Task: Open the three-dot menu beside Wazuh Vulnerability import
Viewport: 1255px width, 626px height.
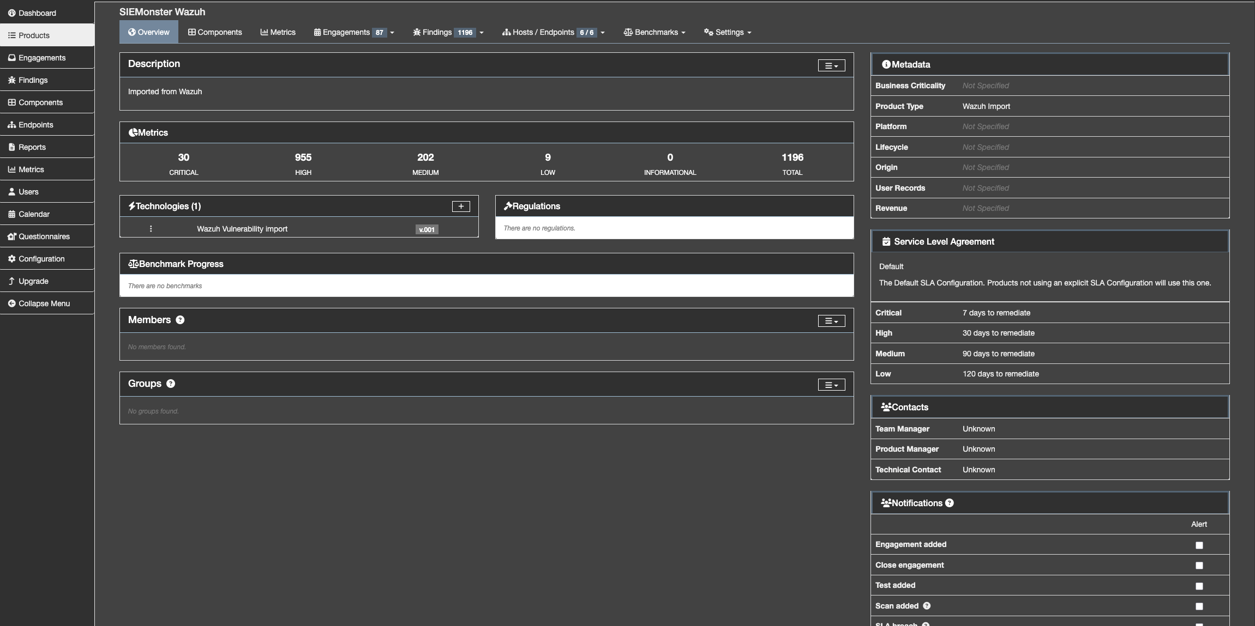Action: click(151, 229)
